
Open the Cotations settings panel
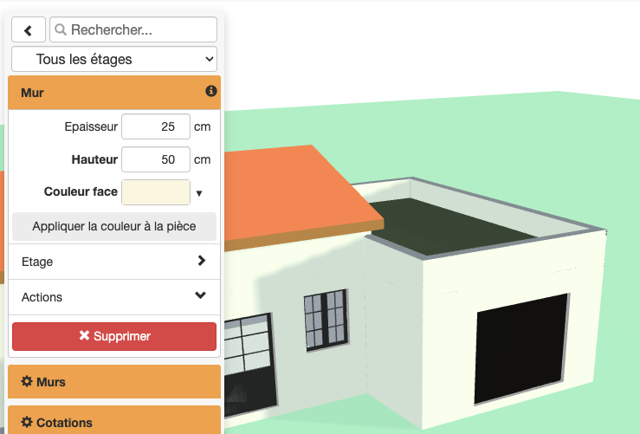pos(114,420)
